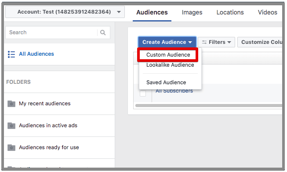This screenshot has height=172, width=287.
Task: Switch to the Images tab
Action: tap(192, 12)
